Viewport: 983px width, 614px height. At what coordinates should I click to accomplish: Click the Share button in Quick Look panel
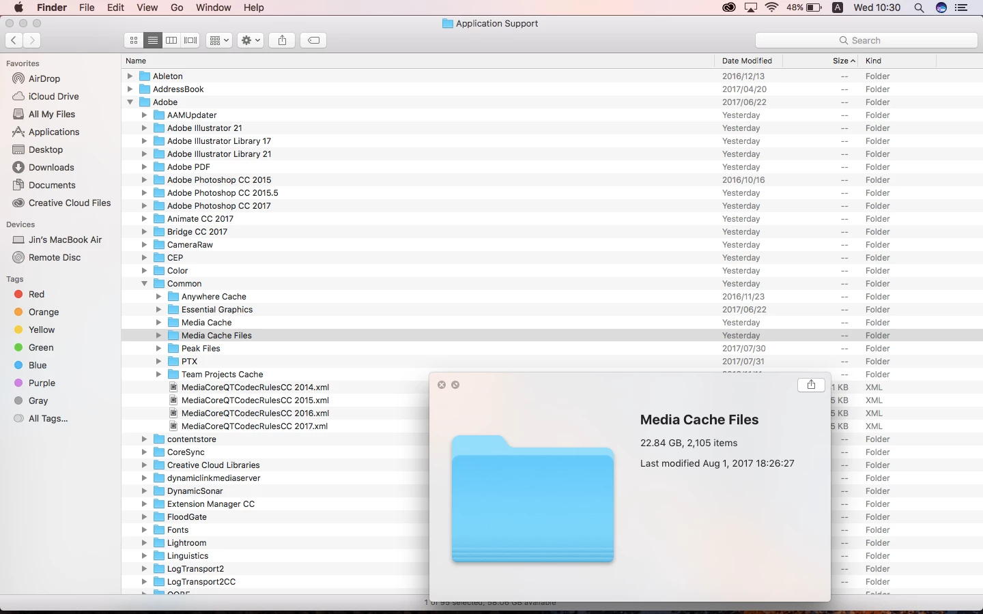coord(811,385)
